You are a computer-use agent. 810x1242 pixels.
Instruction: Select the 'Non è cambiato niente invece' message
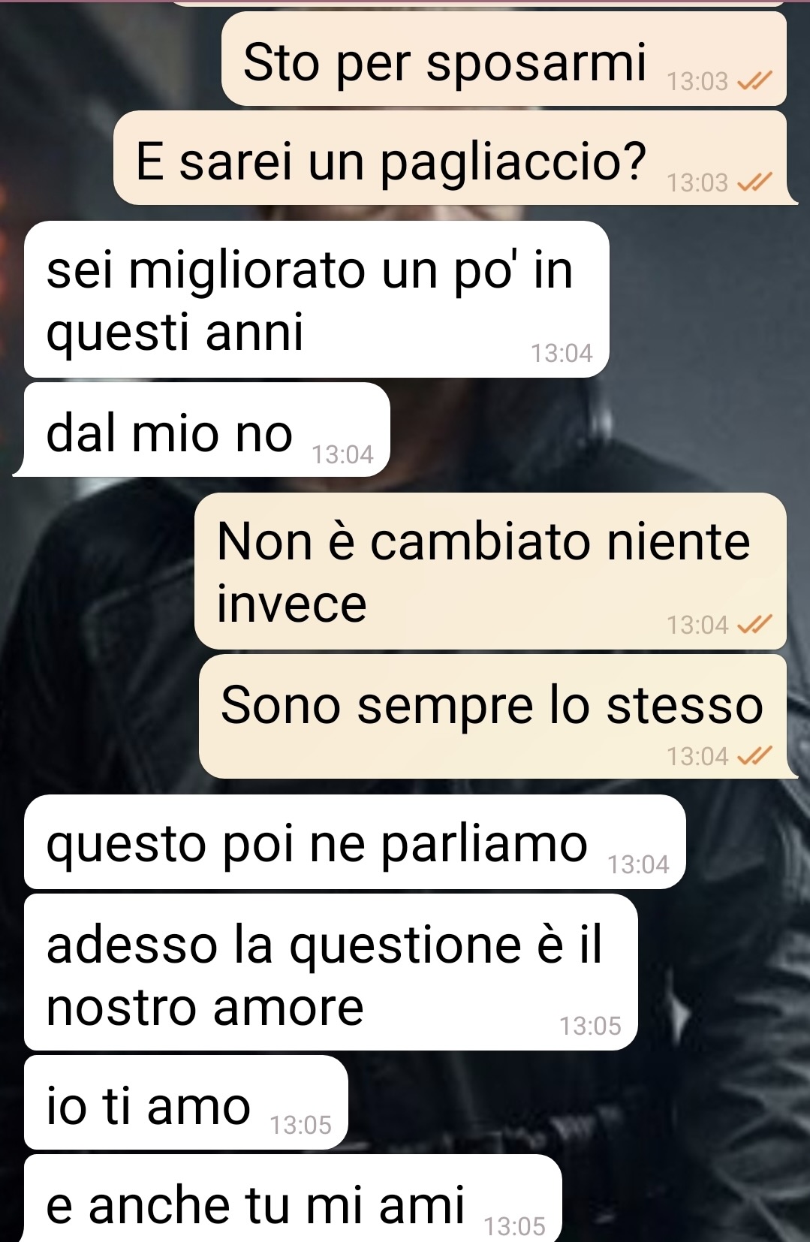click(x=490, y=571)
